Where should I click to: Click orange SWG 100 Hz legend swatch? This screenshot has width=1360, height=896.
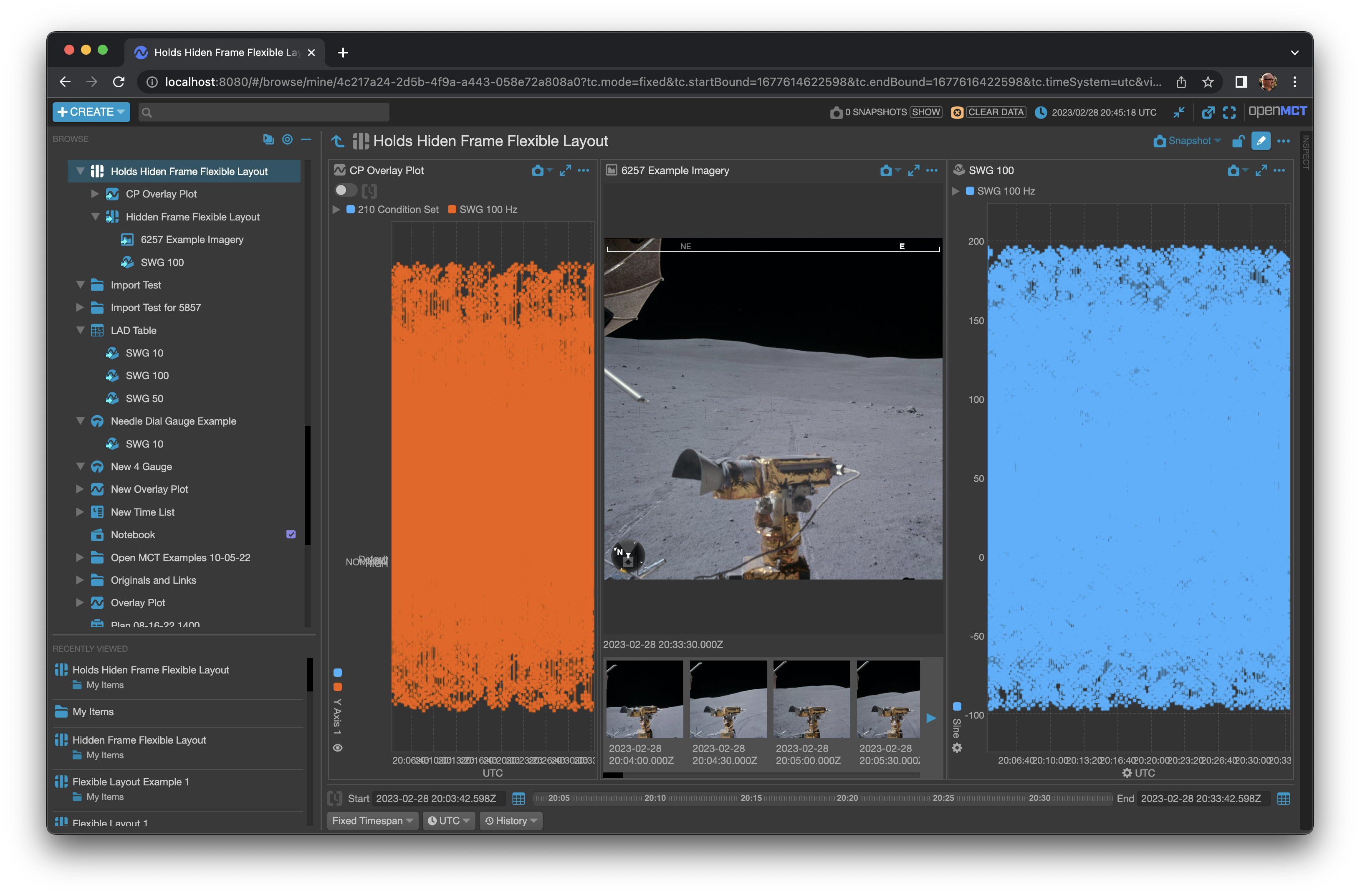452,210
